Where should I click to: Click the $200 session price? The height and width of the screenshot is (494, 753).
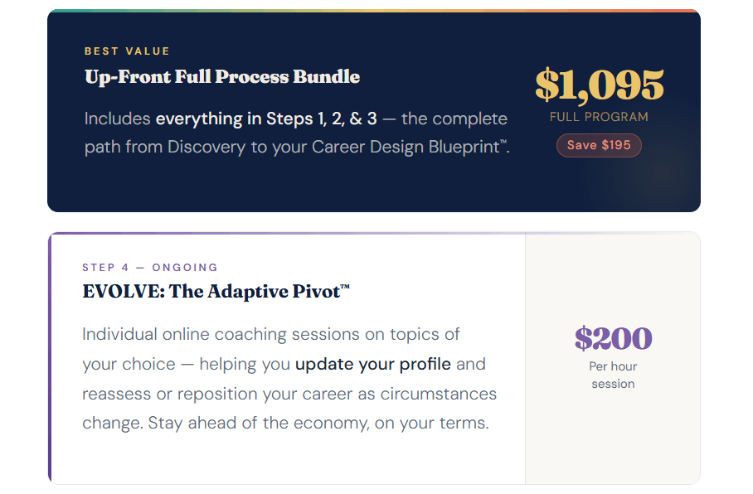coord(613,338)
